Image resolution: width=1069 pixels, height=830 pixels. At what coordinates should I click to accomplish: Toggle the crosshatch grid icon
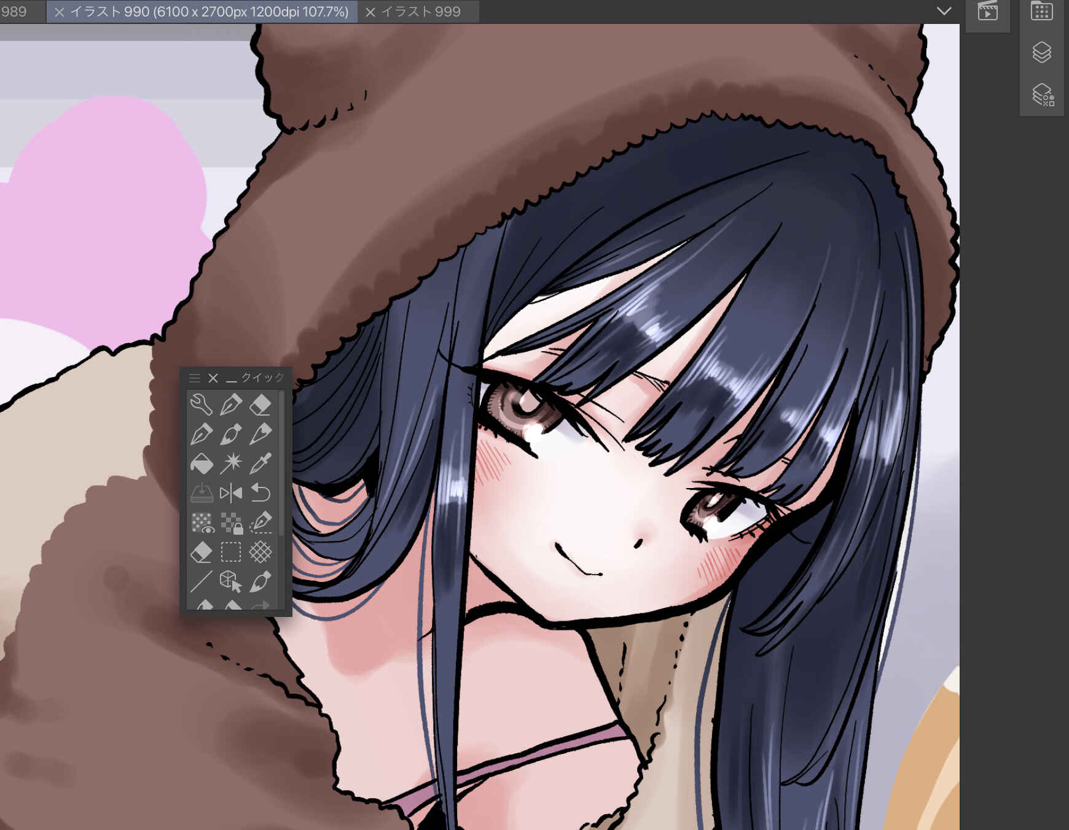click(260, 552)
